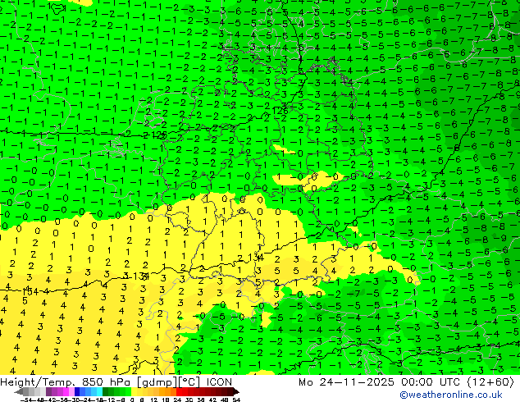Select the bright yellow legend swatch above 0
Viewport: 520px width, 402px height.
134,391
